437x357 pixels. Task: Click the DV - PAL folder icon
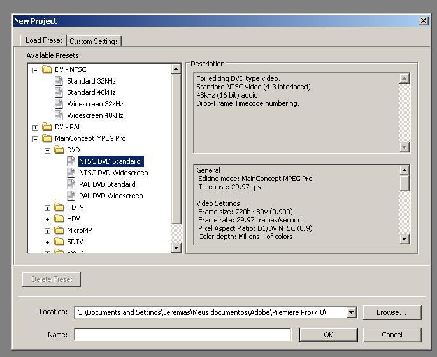(47, 127)
